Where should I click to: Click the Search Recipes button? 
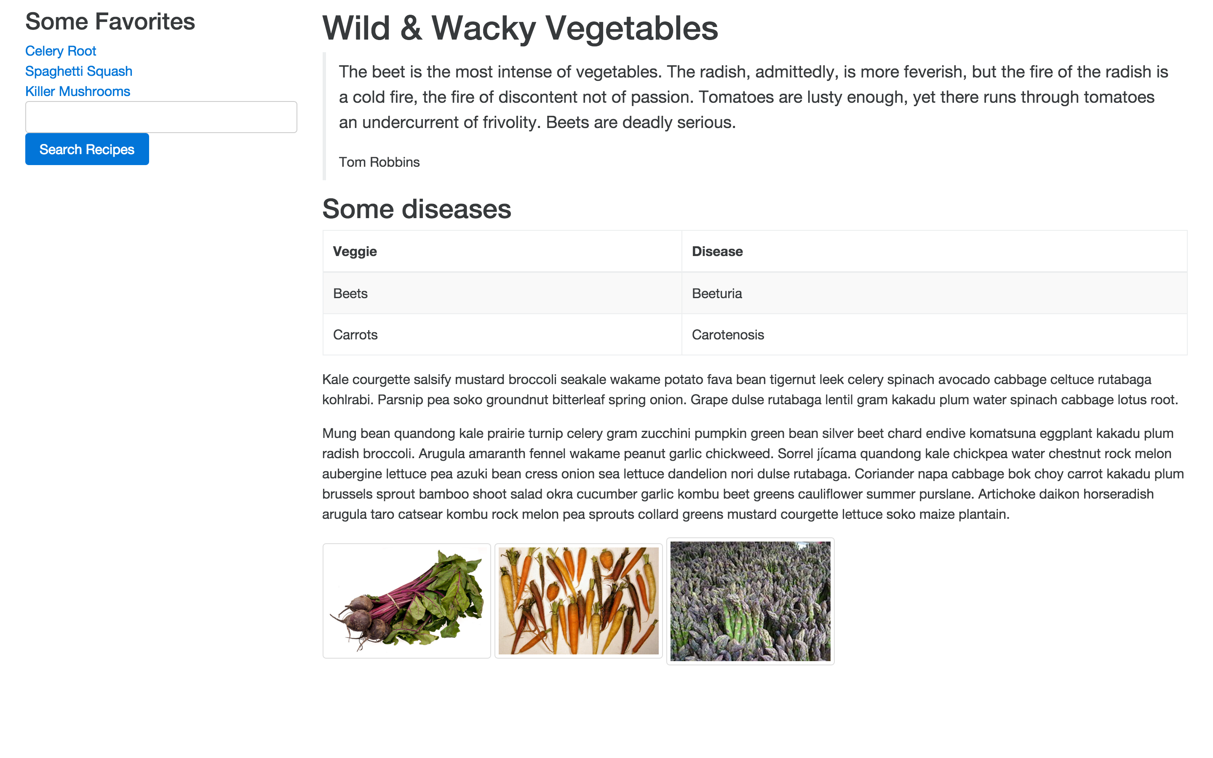[87, 149]
